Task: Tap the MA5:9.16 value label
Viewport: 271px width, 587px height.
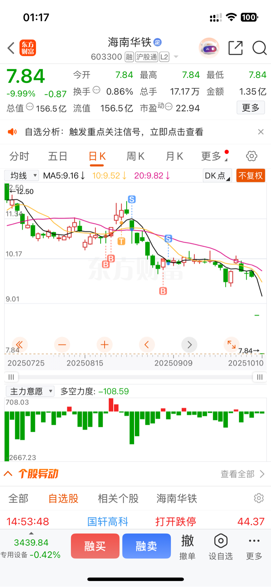Action: click(x=64, y=175)
